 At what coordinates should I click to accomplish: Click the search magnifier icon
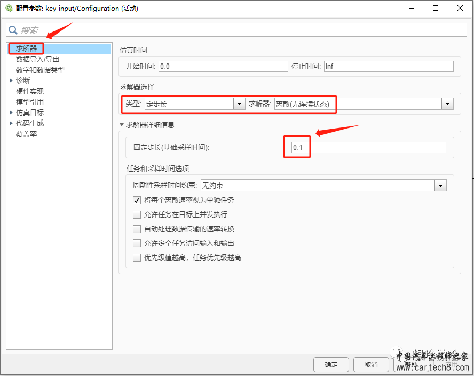(x=13, y=30)
